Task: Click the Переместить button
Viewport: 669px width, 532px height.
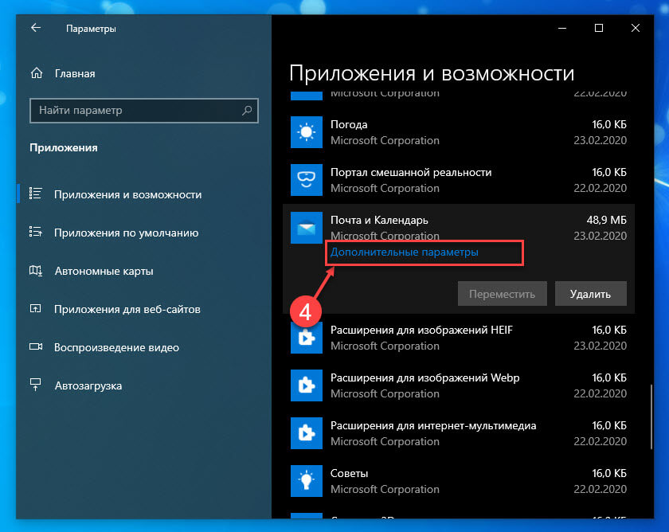Action: tap(503, 294)
